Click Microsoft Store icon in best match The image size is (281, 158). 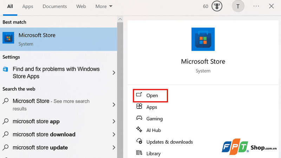(x=8, y=38)
